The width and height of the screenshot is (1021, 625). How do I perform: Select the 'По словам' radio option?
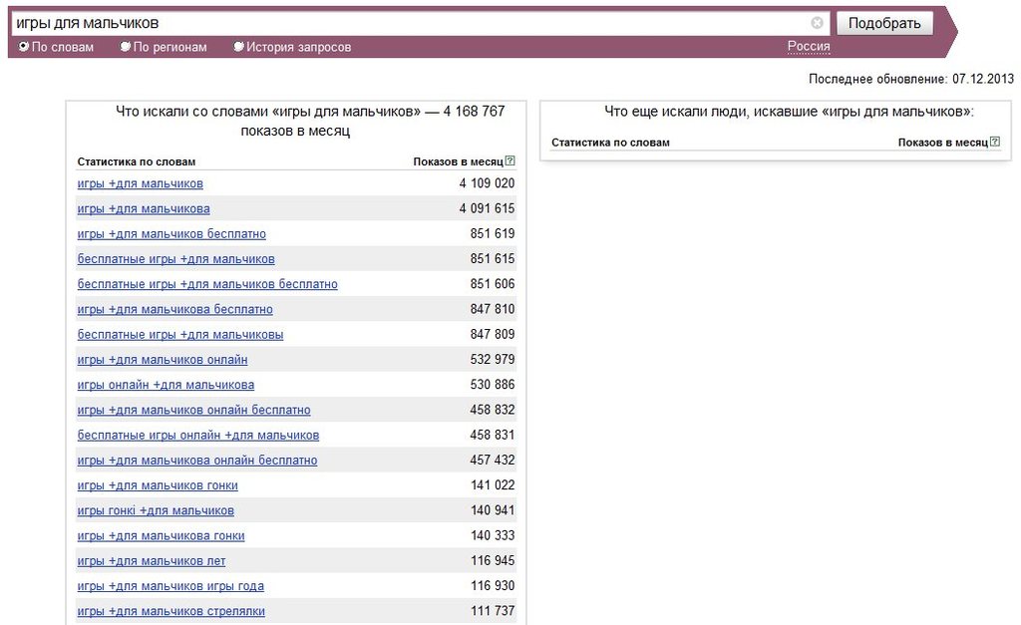24,46
